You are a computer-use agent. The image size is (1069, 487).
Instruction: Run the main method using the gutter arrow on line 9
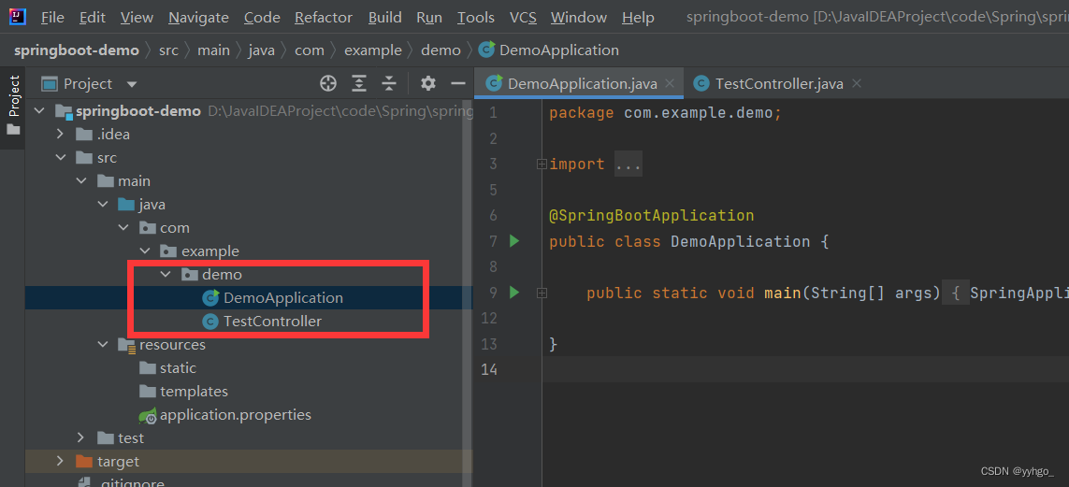coord(513,293)
